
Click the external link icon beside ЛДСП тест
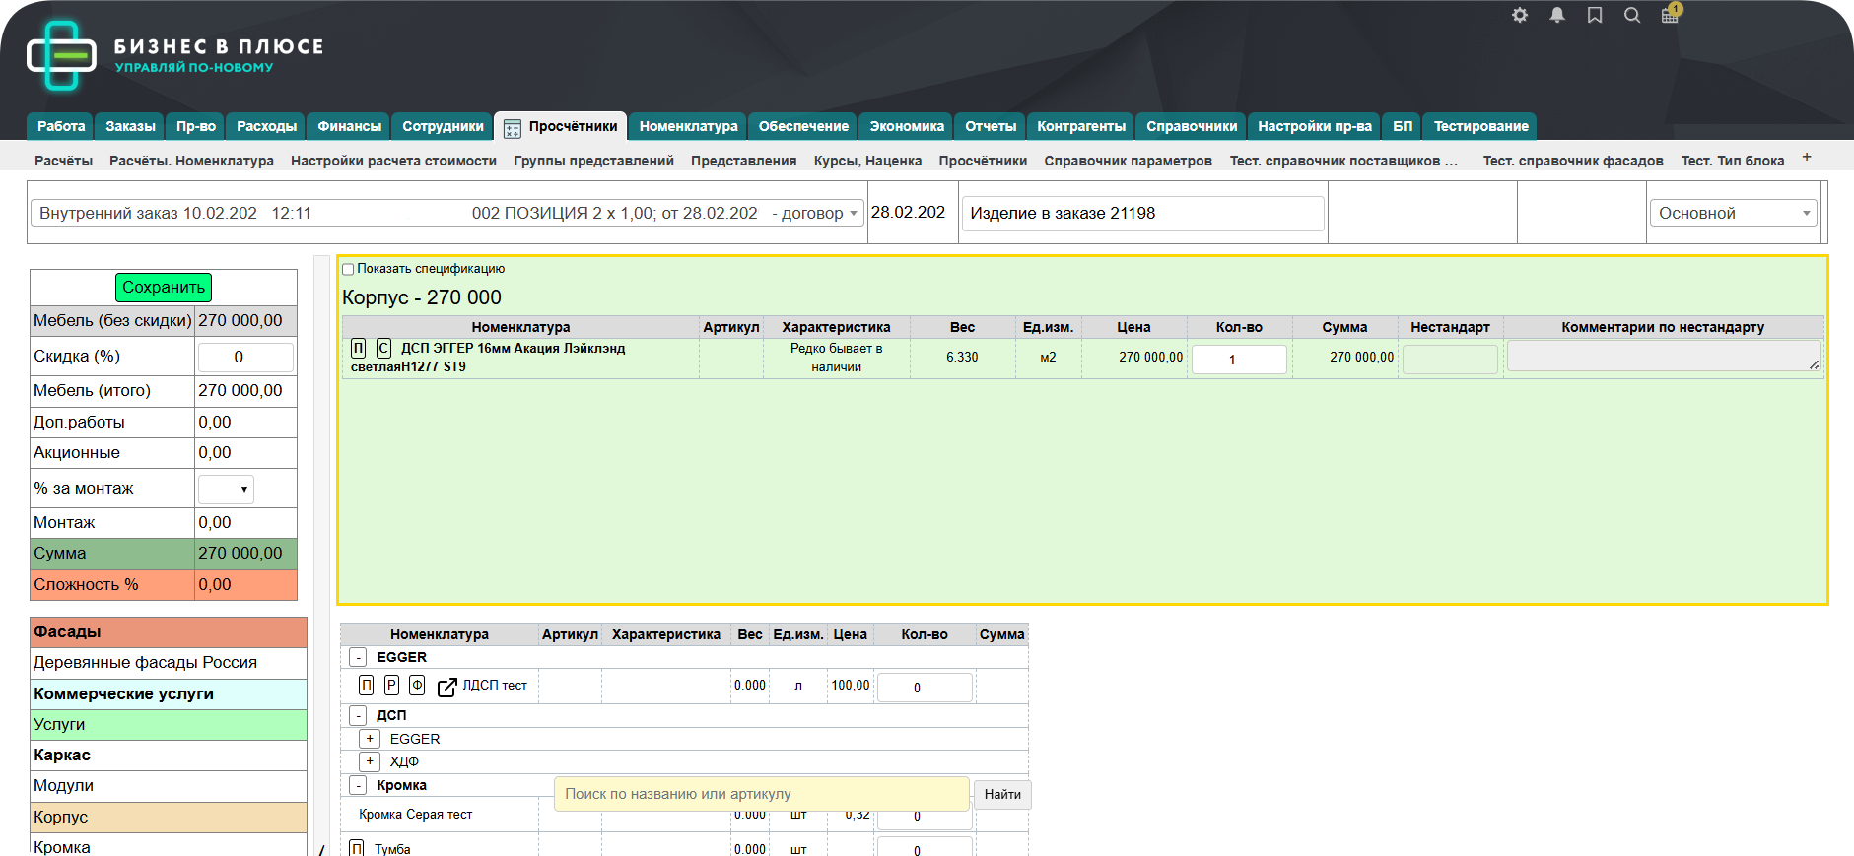[x=446, y=687]
